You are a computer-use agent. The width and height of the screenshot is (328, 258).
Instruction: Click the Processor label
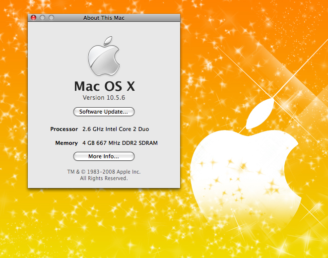click(64, 129)
